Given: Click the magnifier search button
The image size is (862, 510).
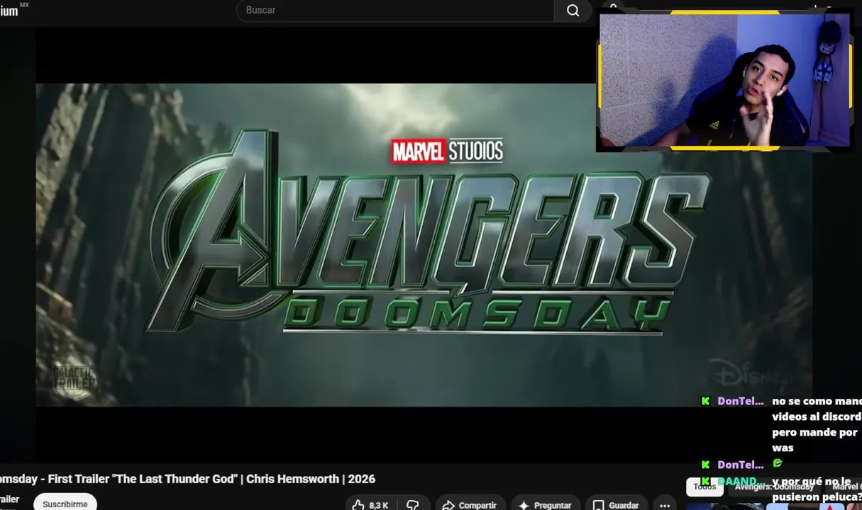Looking at the screenshot, I should [x=573, y=11].
